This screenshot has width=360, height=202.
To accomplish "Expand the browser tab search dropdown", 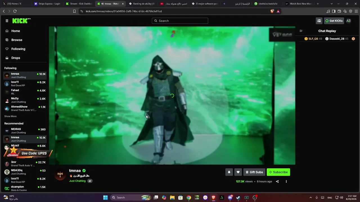I will click(332, 4).
